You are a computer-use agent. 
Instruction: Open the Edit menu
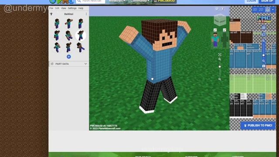point(57,8)
